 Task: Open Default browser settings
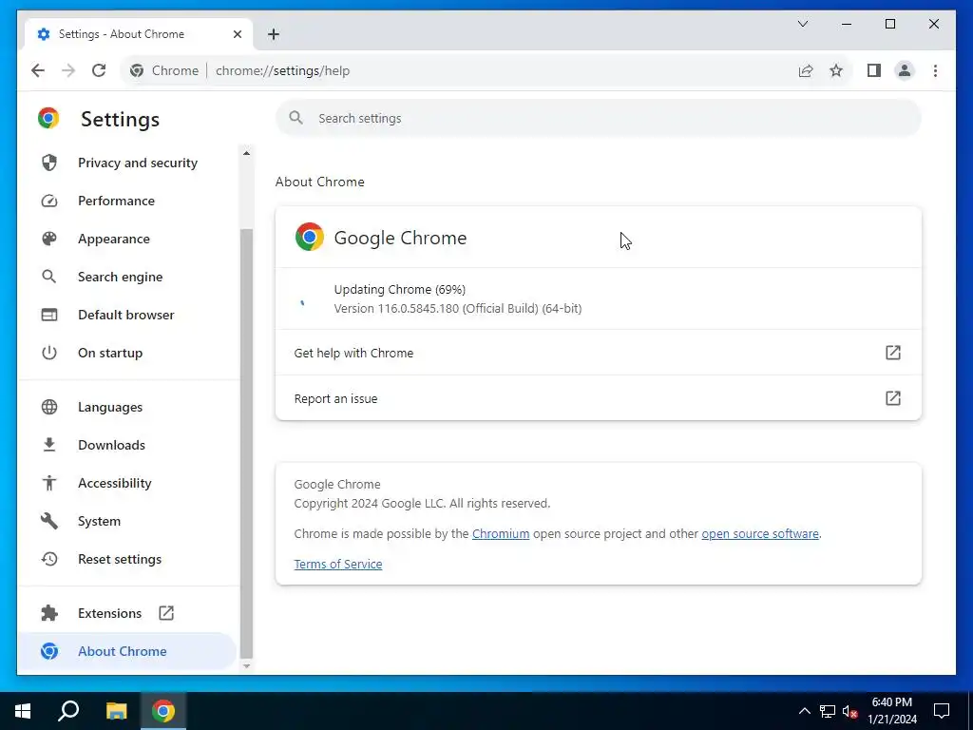(x=128, y=315)
